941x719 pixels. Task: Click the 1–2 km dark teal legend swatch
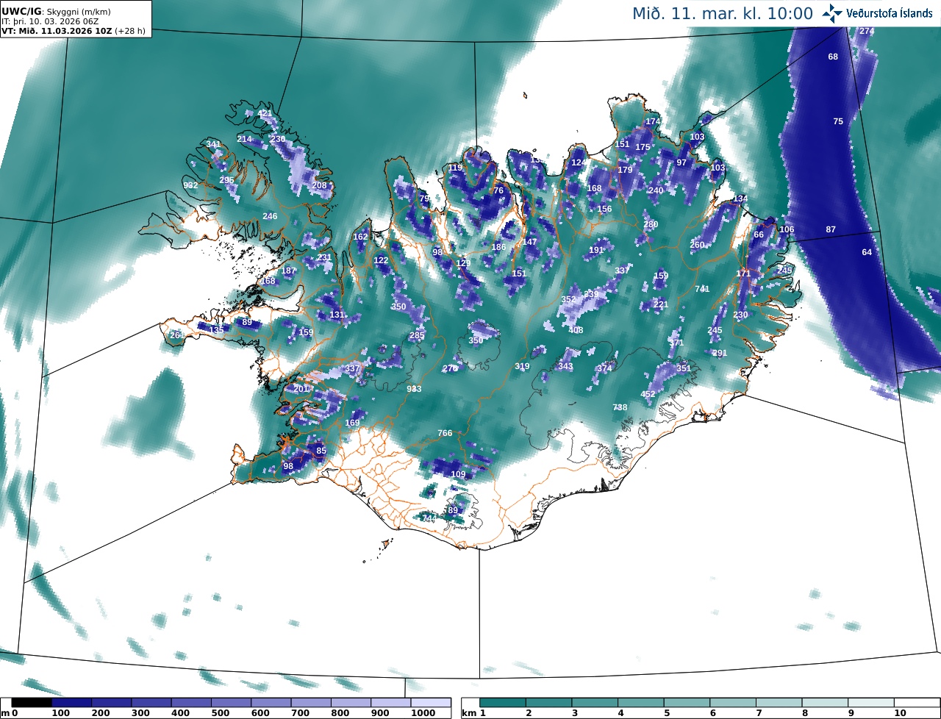(x=503, y=703)
